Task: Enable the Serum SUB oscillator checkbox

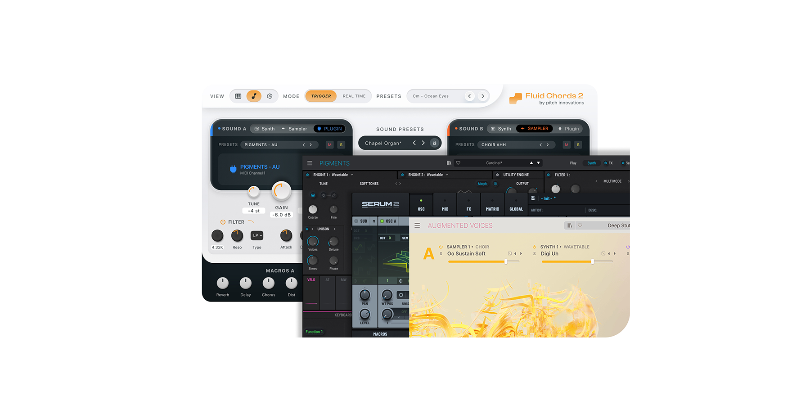Action: tap(356, 221)
